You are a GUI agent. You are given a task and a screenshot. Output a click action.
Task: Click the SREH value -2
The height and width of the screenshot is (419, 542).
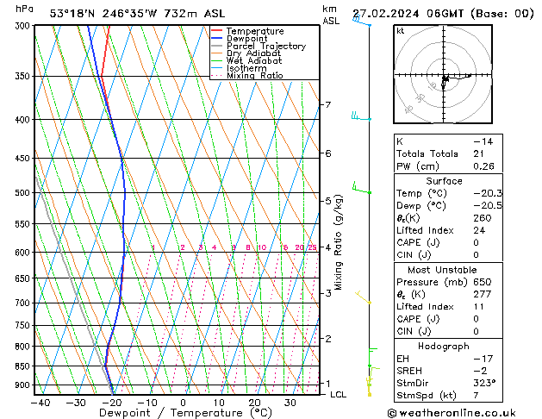pos(480,371)
